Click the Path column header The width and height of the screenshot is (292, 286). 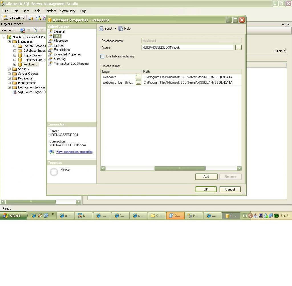(x=191, y=71)
